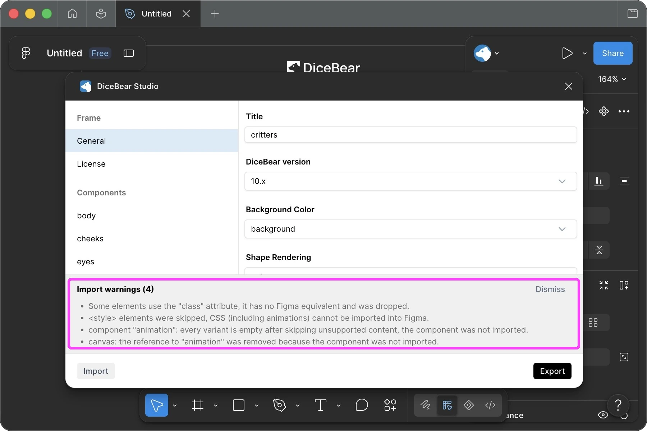The height and width of the screenshot is (431, 647).
Task: Click the Free plan badge
Action: [100, 53]
